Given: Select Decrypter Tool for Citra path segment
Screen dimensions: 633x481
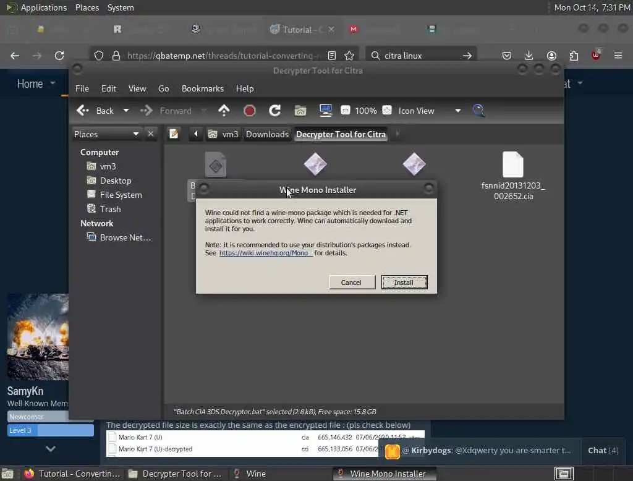Looking at the screenshot, I should click(341, 135).
